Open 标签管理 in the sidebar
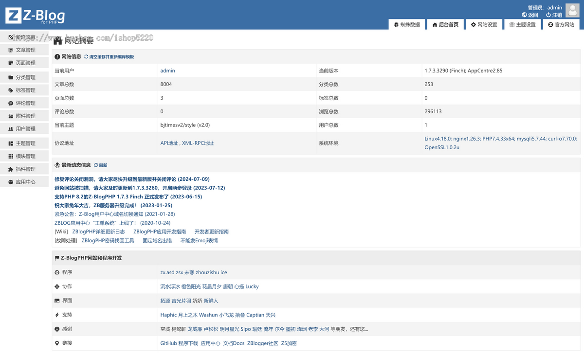The image size is (584, 354). tap(24, 90)
